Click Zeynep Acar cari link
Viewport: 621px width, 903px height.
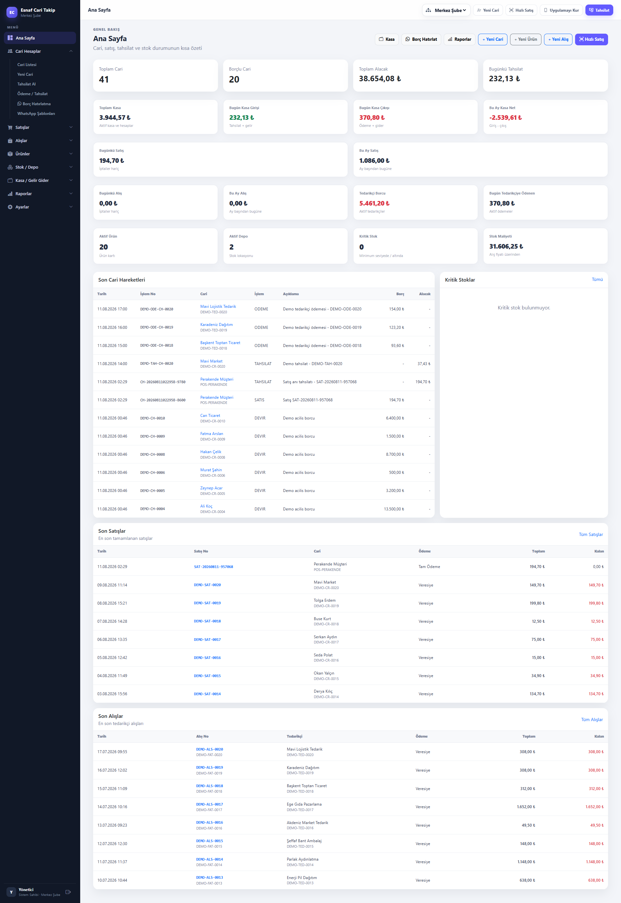pyautogui.click(x=211, y=488)
